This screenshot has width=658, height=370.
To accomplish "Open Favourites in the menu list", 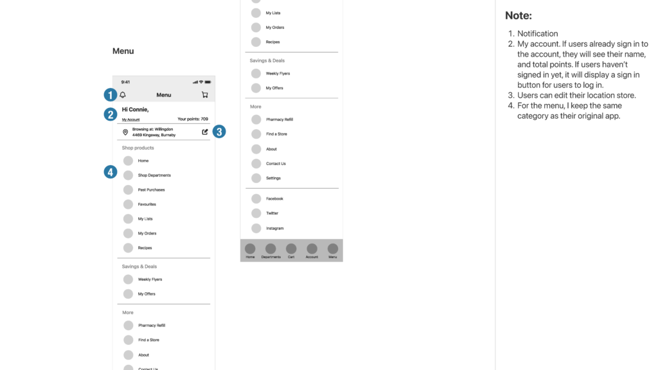I will click(x=147, y=204).
